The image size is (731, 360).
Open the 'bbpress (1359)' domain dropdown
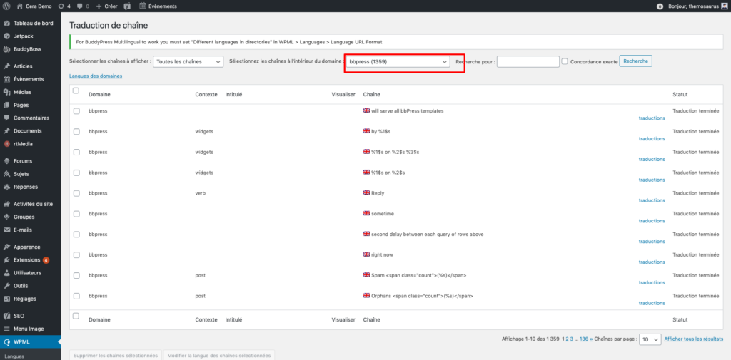click(398, 61)
